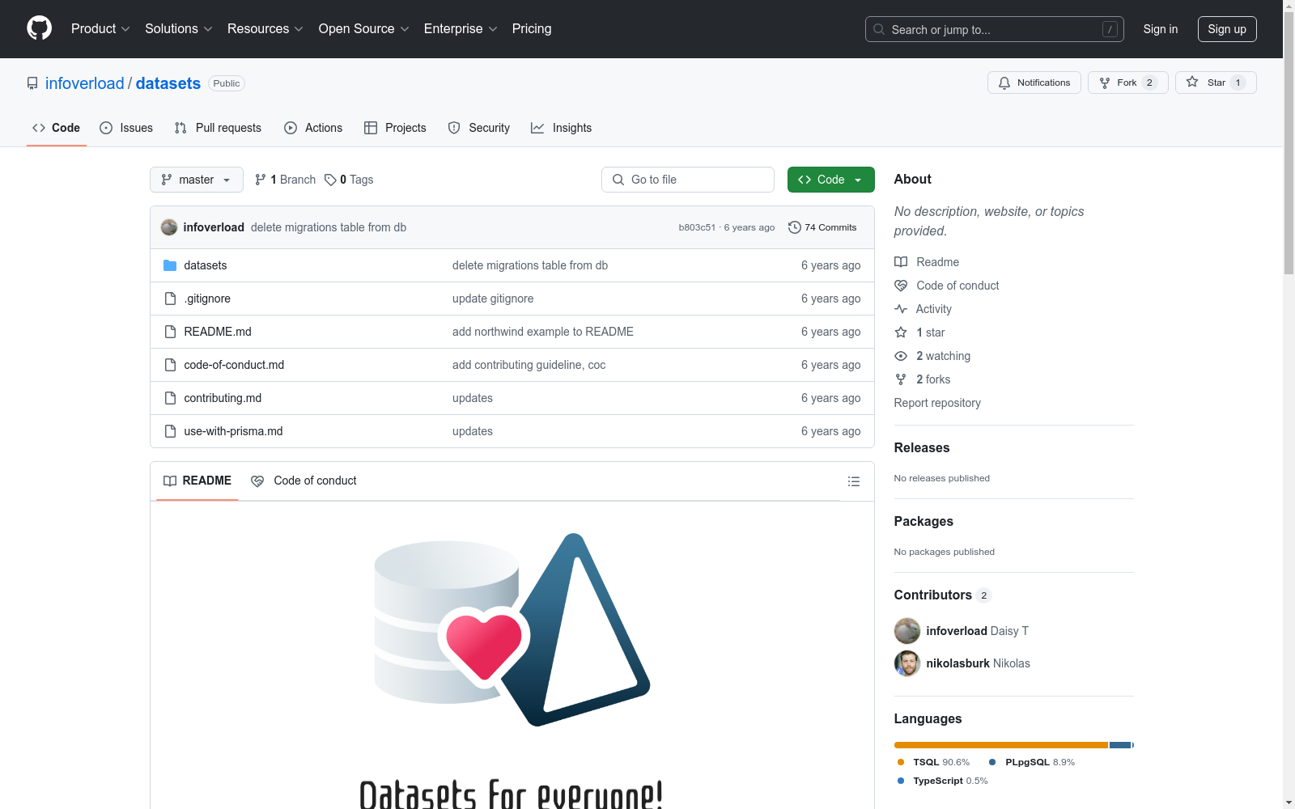Viewport: 1295px width, 809px height.
Task: Switch to Code of conduct tab in file viewer
Action: click(x=304, y=481)
